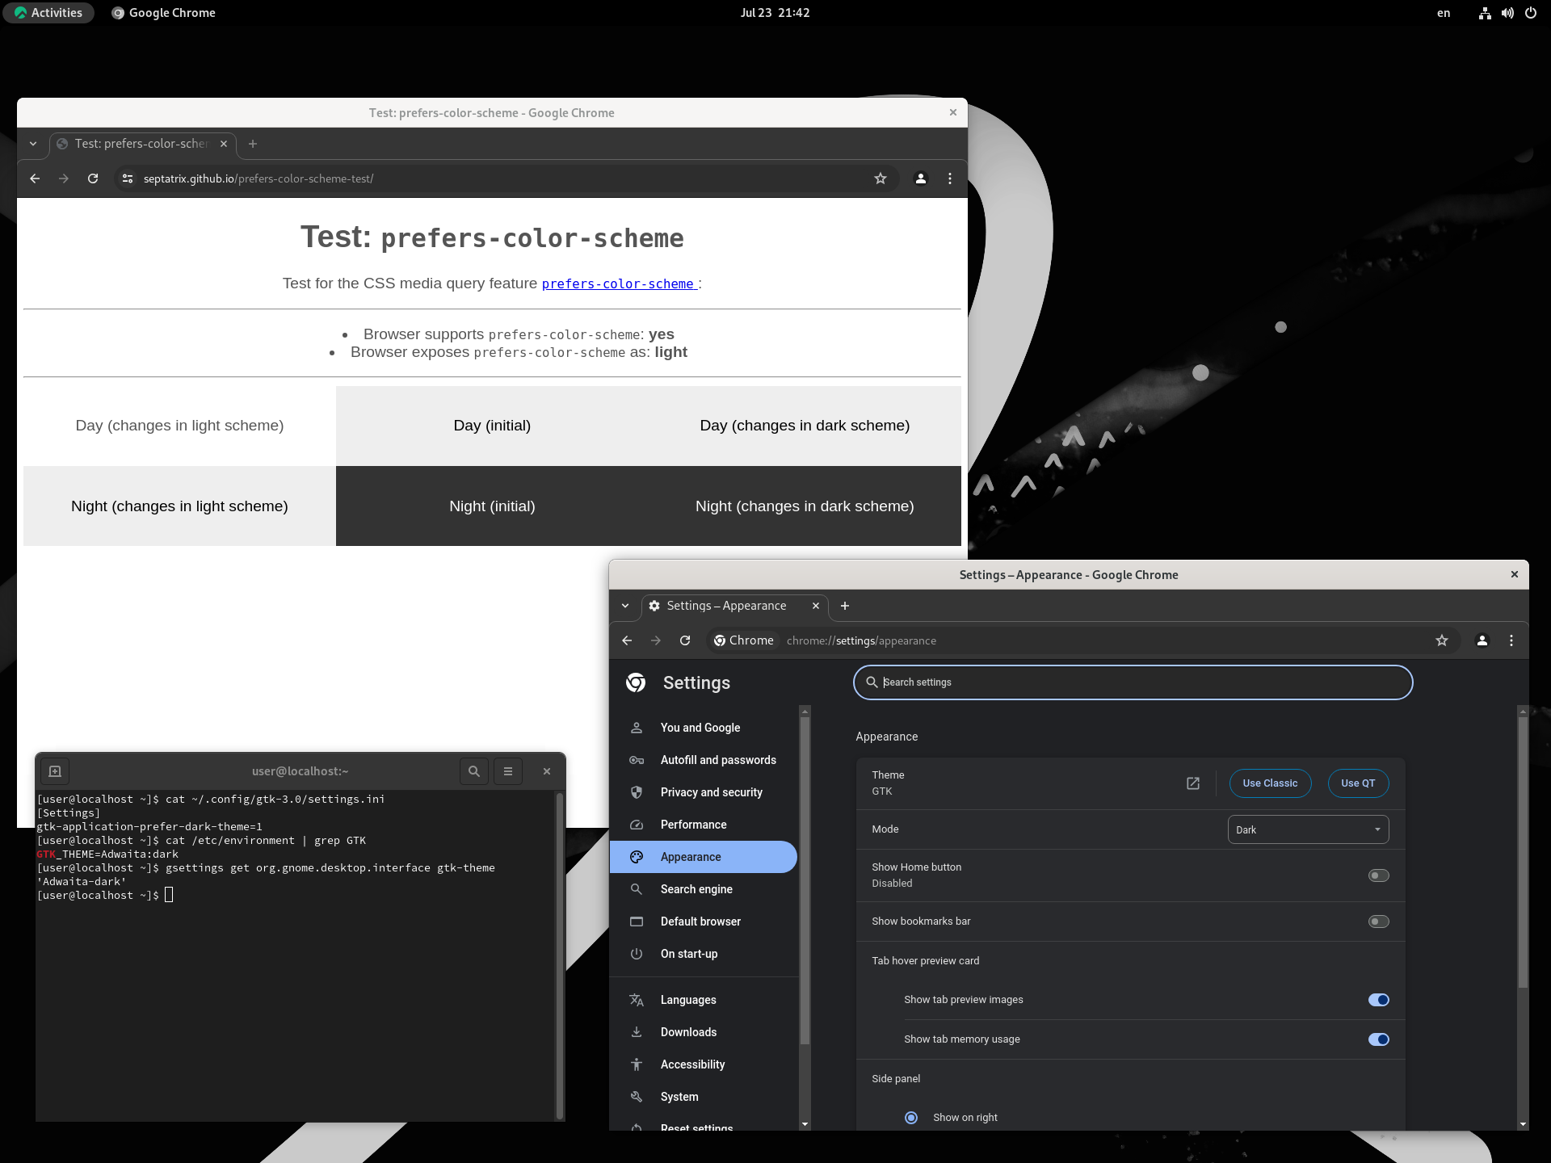Enable Show Home button toggle

coord(1378,875)
